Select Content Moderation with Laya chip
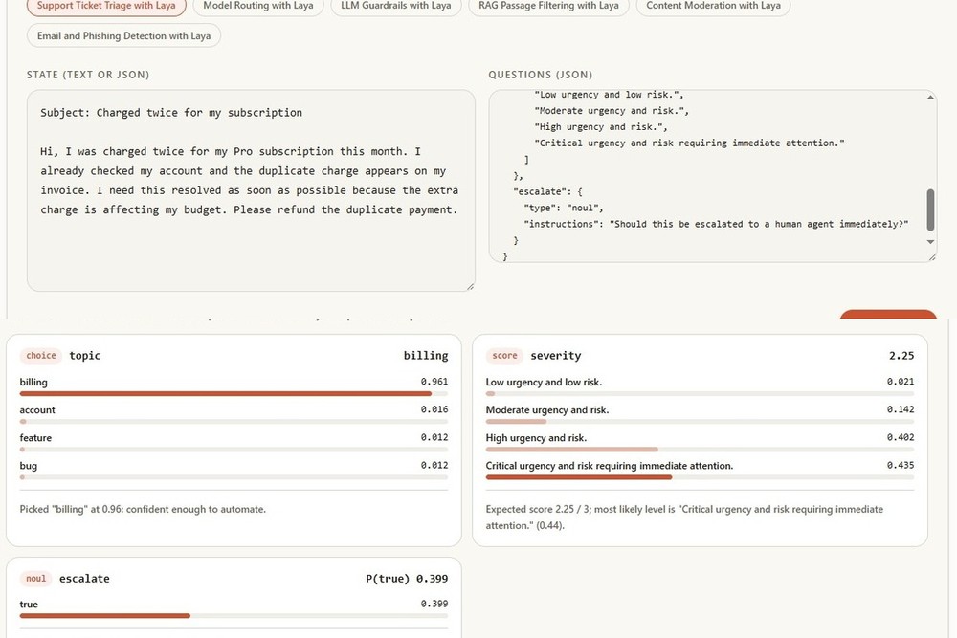The height and width of the screenshot is (638, 957). (713, 6)
